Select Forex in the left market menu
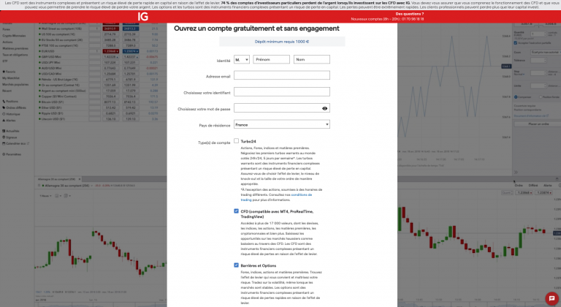Viewport: 561px width, 307px height. pyautogui.click(x=7, y=29)
